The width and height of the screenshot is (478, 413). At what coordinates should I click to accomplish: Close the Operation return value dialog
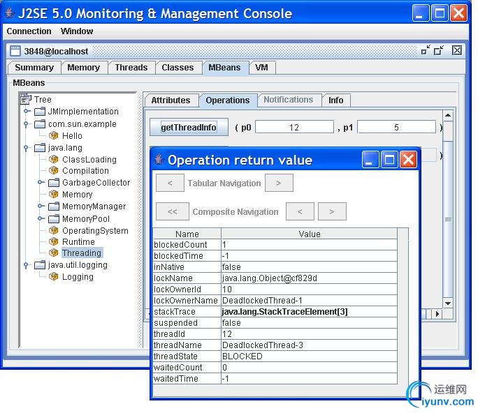(x=408, y=160)
